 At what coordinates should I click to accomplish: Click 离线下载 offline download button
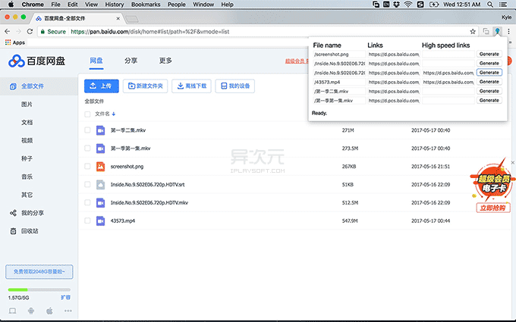click(191, 86)
